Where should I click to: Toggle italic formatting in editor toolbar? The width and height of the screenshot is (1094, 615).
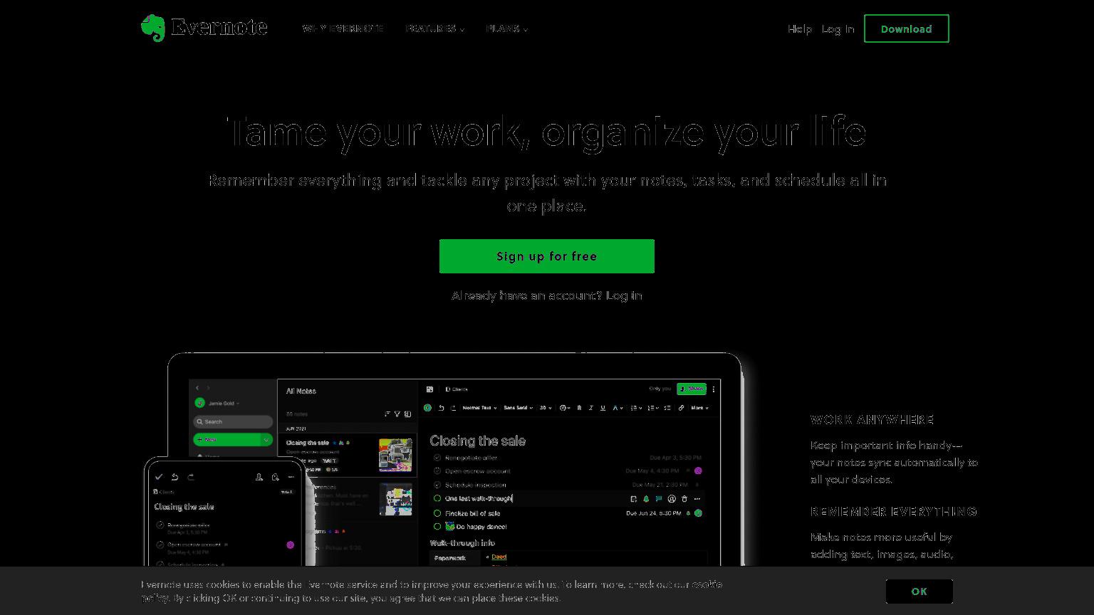click(x=591, y=408)
